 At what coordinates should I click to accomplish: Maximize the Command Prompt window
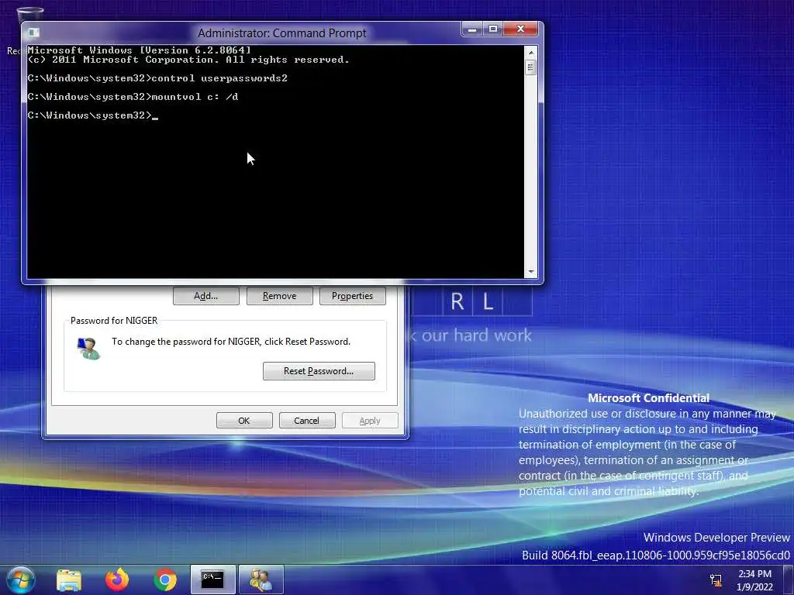click(x=492, y=29)
